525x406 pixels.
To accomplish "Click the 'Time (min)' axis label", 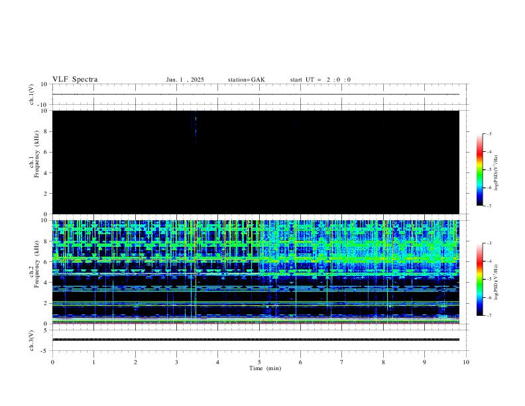I will point(265,368).
